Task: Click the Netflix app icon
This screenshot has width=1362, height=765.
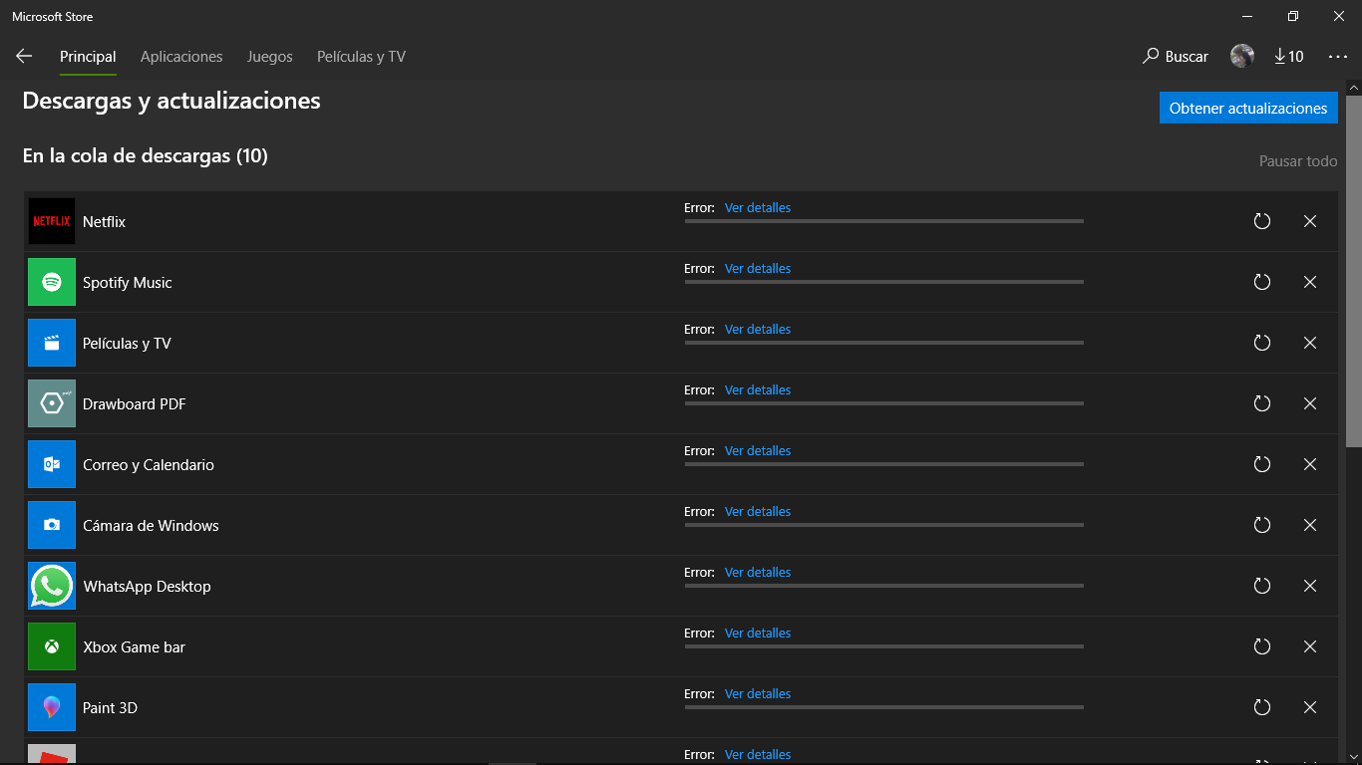Action: (52, 221)
